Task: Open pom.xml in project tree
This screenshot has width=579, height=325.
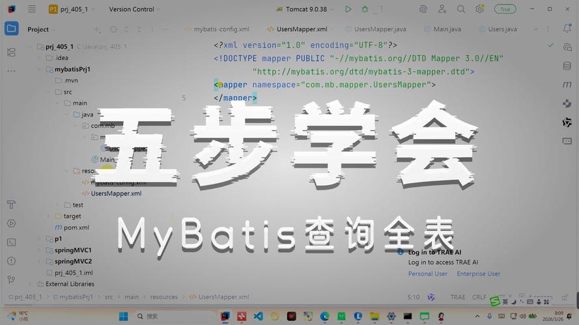Action: [72, 227]
